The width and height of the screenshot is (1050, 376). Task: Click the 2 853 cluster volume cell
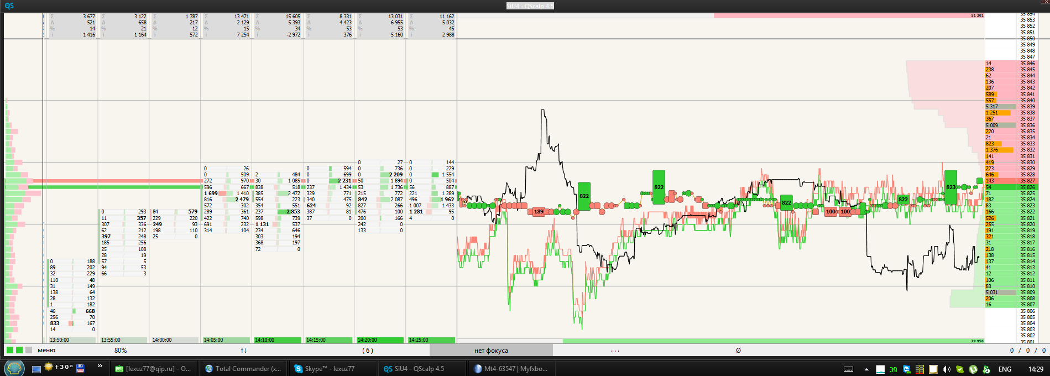point(292,212)
